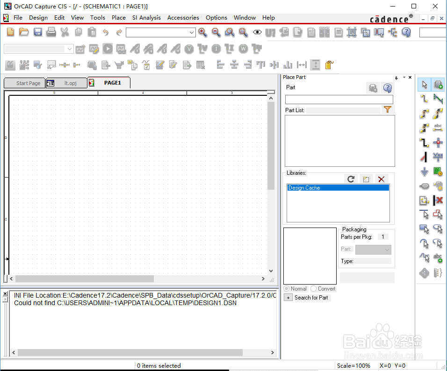This screenshot has height=371, width=447.
Task: Select the Place Junction tool
Action: (x=438, y=142)
